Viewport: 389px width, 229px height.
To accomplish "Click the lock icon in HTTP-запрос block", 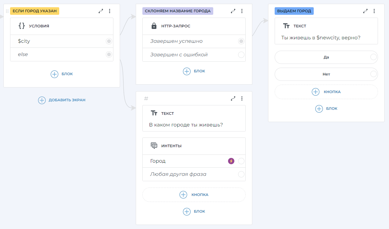I will 154,26.
